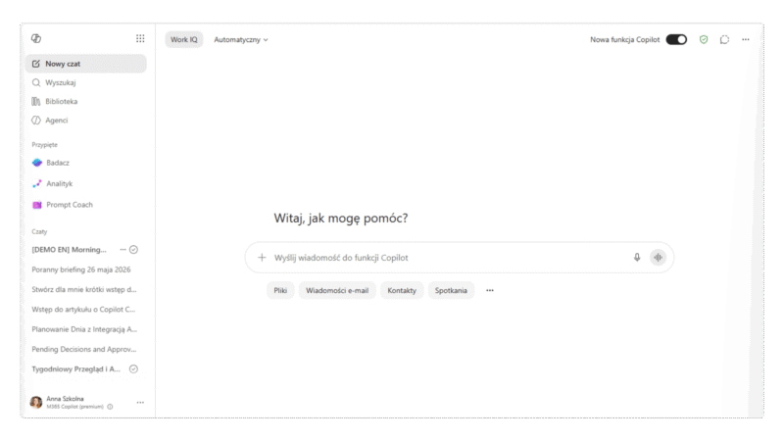Click the green shield protection icon
The height and width of the screenshot is (441, 784).
click(704, 39)
